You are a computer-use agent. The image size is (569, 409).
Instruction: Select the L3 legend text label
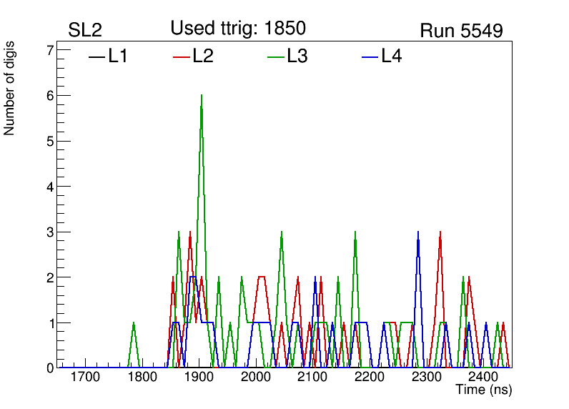pyautogui.click(x=297, y=57)
